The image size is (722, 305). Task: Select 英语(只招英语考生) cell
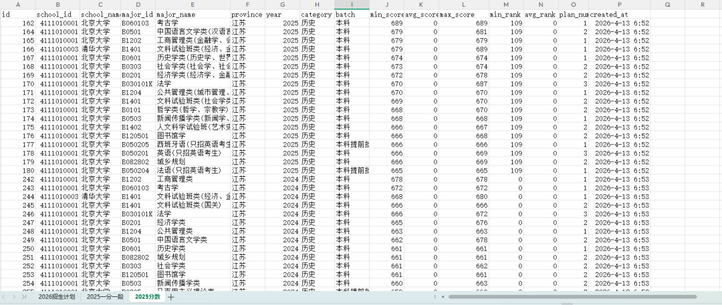click(x=193, y=154)
